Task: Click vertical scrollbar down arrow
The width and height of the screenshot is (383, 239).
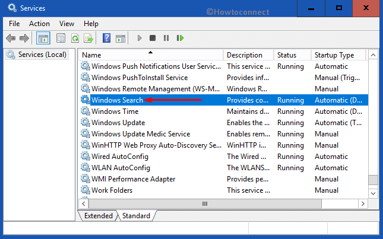Action: 373,193
